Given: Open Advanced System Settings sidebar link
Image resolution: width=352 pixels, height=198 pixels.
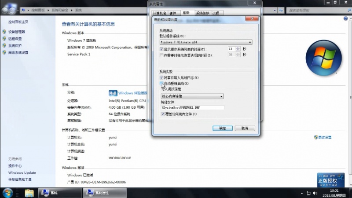Looking at the screenshot, I should pyautogui.click(x=18, y=52).
